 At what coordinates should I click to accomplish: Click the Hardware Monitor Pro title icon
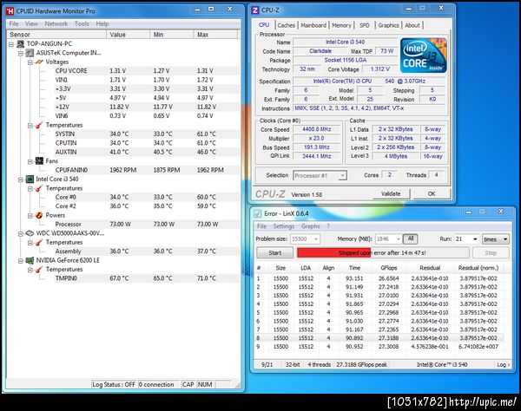10,11
